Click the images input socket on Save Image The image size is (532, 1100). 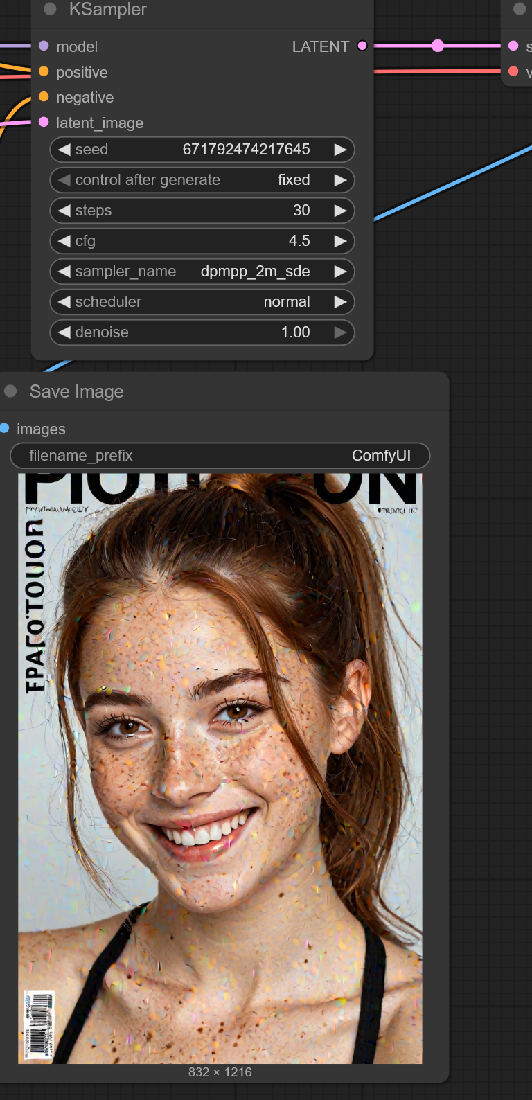[x=4, y=428]
